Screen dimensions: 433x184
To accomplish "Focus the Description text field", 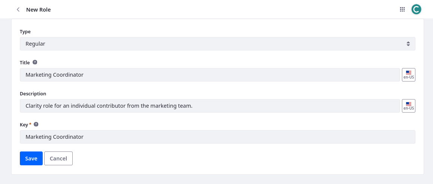I will (210, 106).
